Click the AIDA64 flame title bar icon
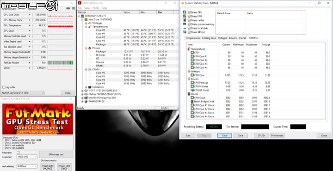Screen dimensions: 333x171 pos(182,3)
